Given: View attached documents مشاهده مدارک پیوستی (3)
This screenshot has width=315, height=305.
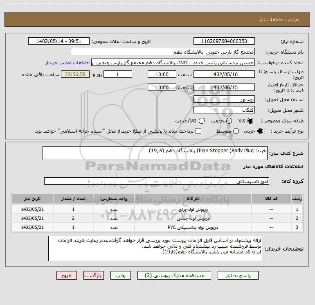Looking at the screenshot, I should [x=174, y=276].
